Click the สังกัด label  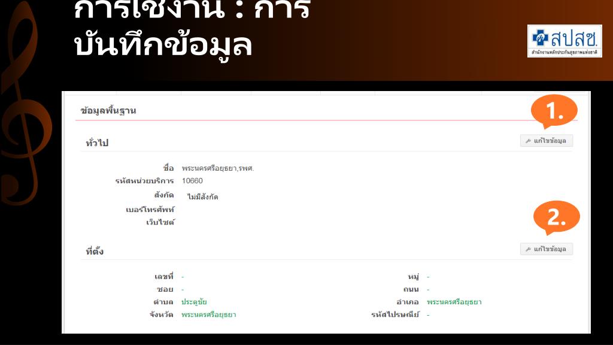pyautogui.click(x=164, y=195)
